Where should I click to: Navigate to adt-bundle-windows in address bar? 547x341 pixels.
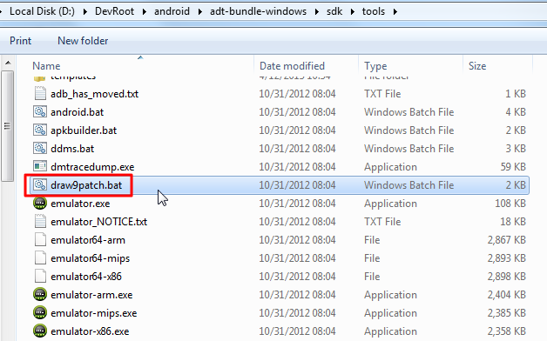pyautogui.click(x=258, y=11)
